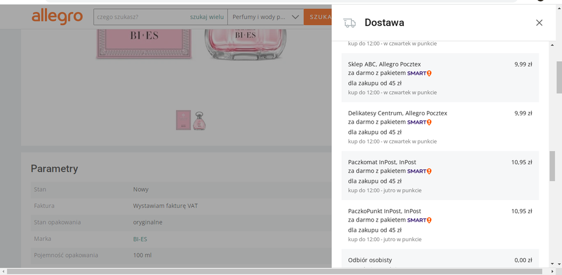The width and height of the screenshot is (562, 275).
Task: Open the 'Perfumy i wody p...' category dropdown
Action: 266,17
